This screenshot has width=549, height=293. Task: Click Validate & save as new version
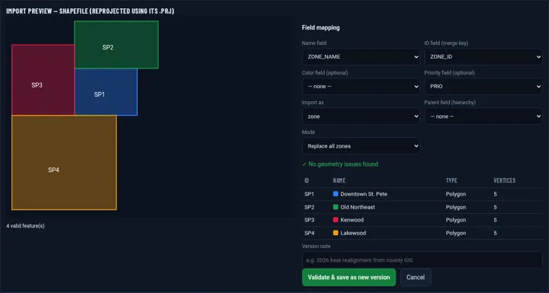coord(348,277)
